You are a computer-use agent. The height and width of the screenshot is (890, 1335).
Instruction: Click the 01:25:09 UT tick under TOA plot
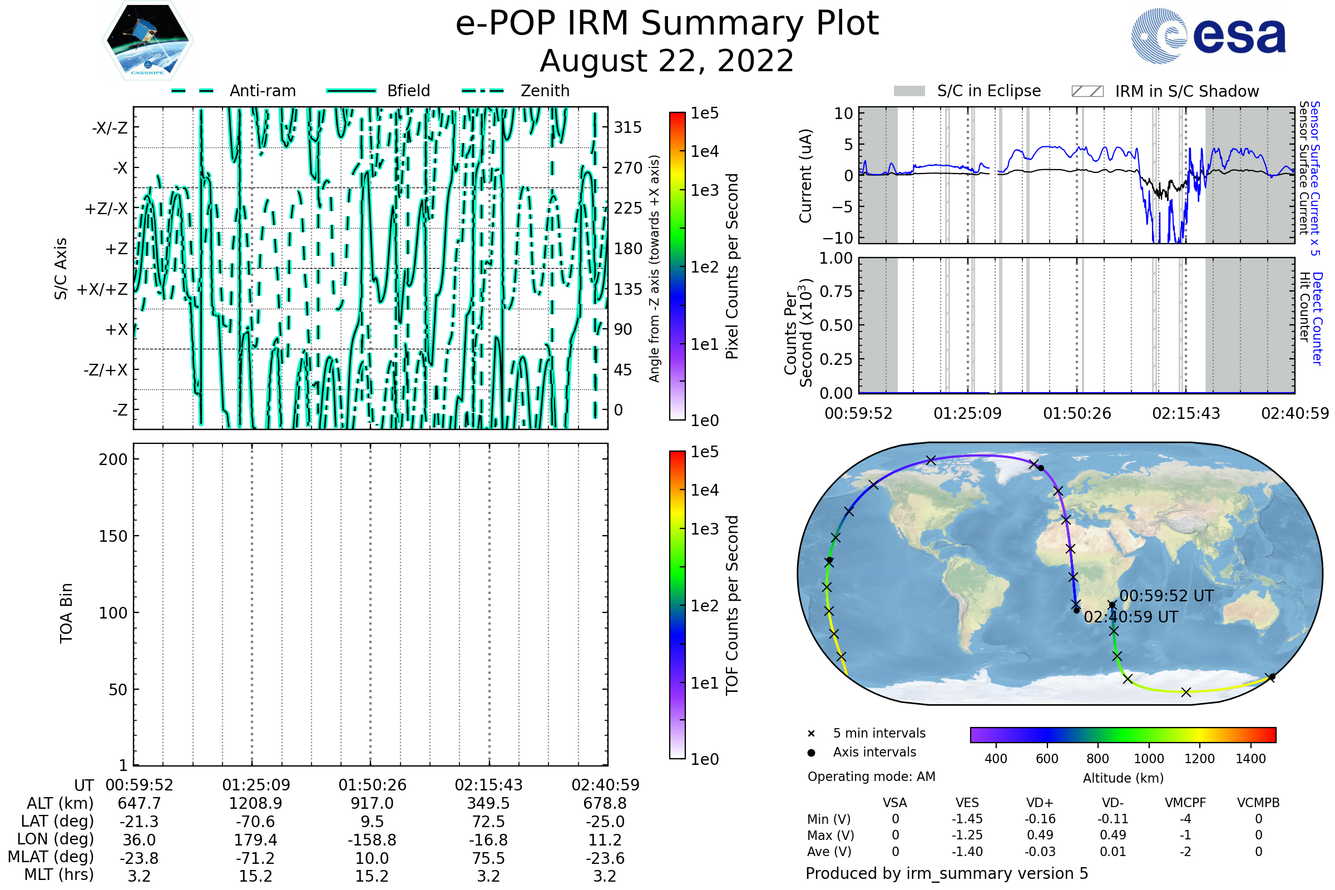coord(256,785)
